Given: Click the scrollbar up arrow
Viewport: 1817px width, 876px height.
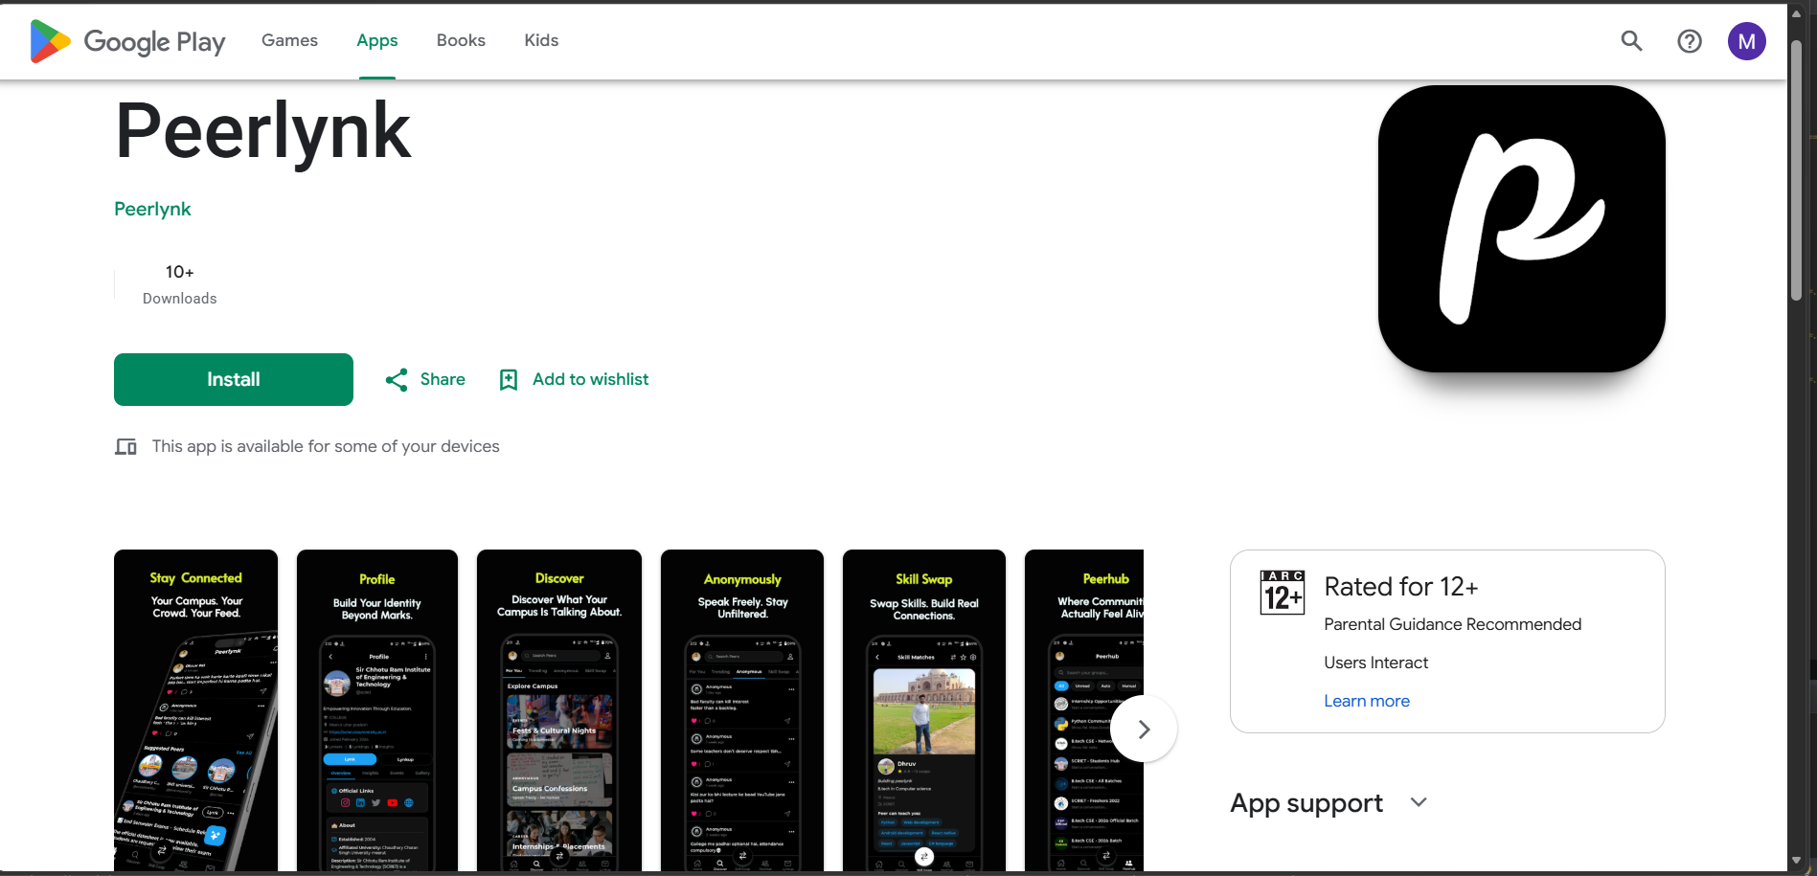Looking at the screenshot, I should coord(1797,16).
